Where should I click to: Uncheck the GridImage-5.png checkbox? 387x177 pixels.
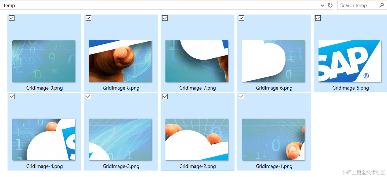[318, 18]
